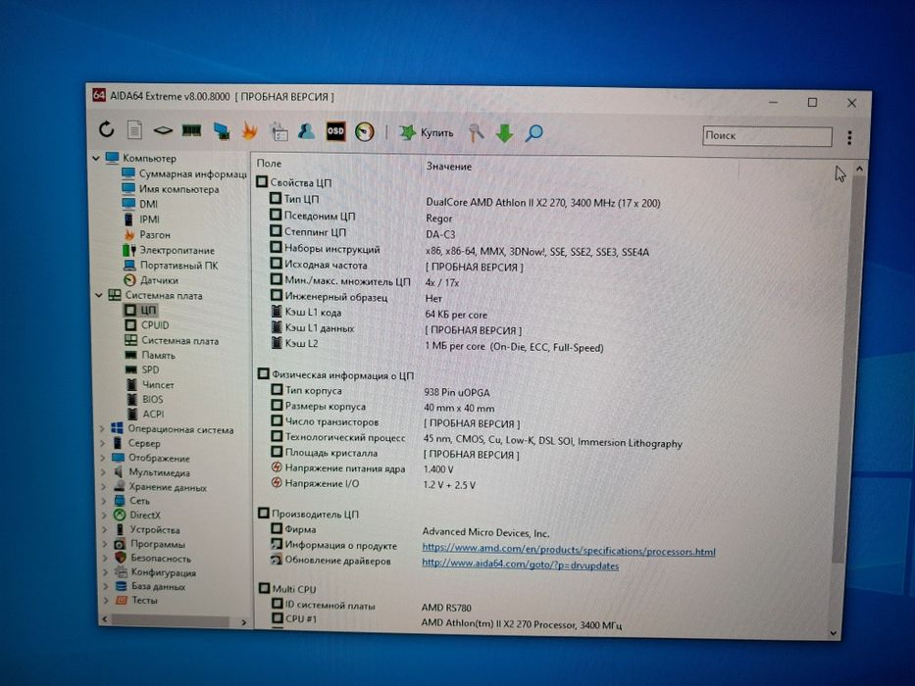The image size is (915, 686).
Task: Select the Тип ЦП row
Action: pyautogui.click(x=465, y=201)
